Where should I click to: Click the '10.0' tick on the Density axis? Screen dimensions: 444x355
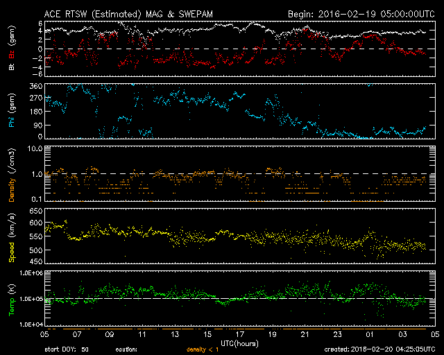(35, 148)
